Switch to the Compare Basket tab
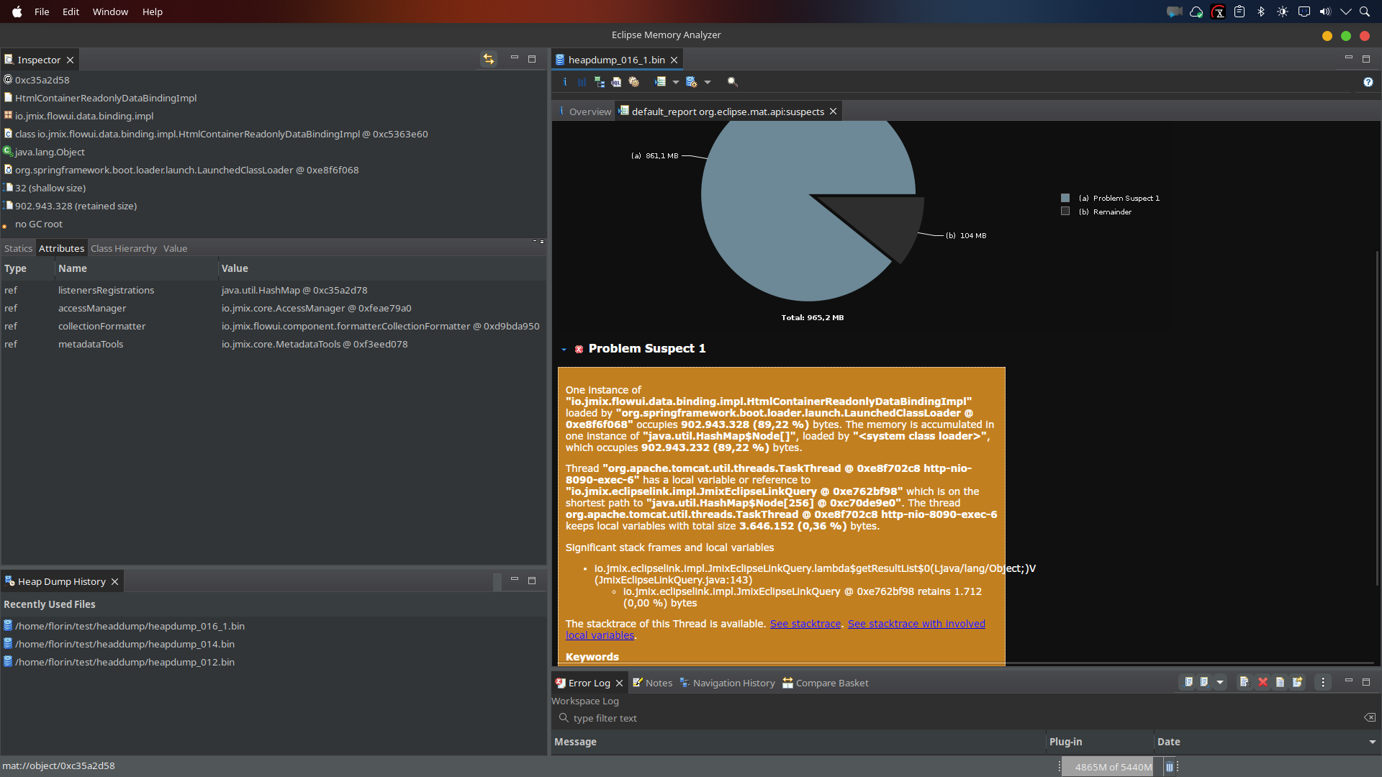This screenshot has height=777, width=1382. click(x=826, y=683)
